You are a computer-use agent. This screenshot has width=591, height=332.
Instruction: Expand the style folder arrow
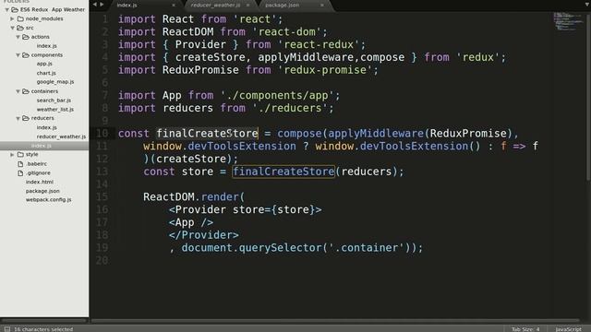pyautogui.click(x=12, y=154)
